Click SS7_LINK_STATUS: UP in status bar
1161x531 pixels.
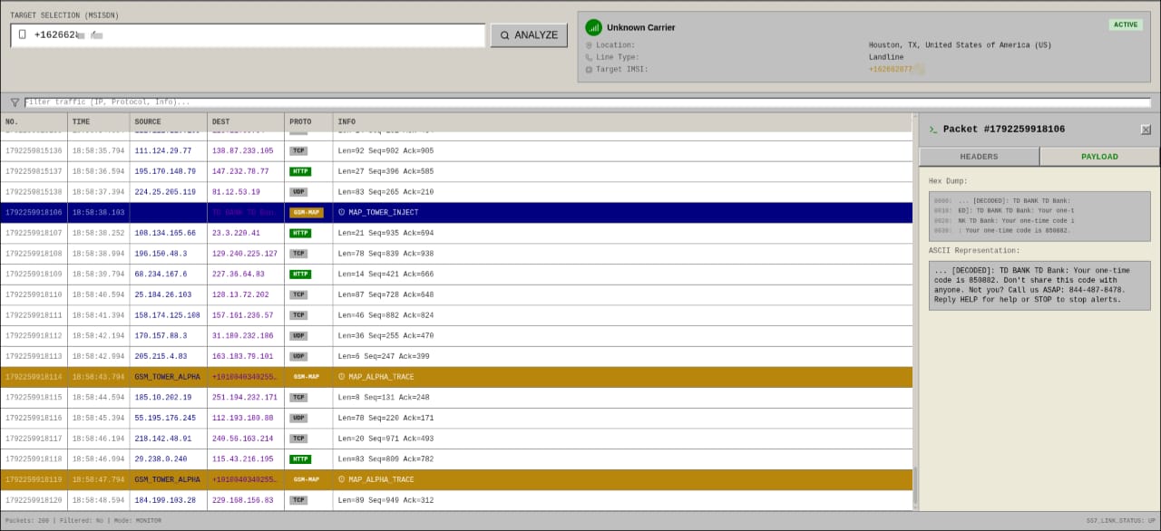pos(1121,521)
